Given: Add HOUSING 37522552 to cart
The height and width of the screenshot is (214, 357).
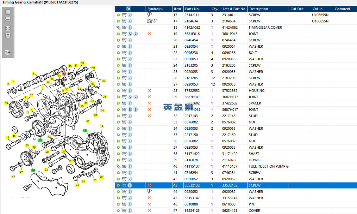Looking at the screenshot, I should (x=124, y=91).
